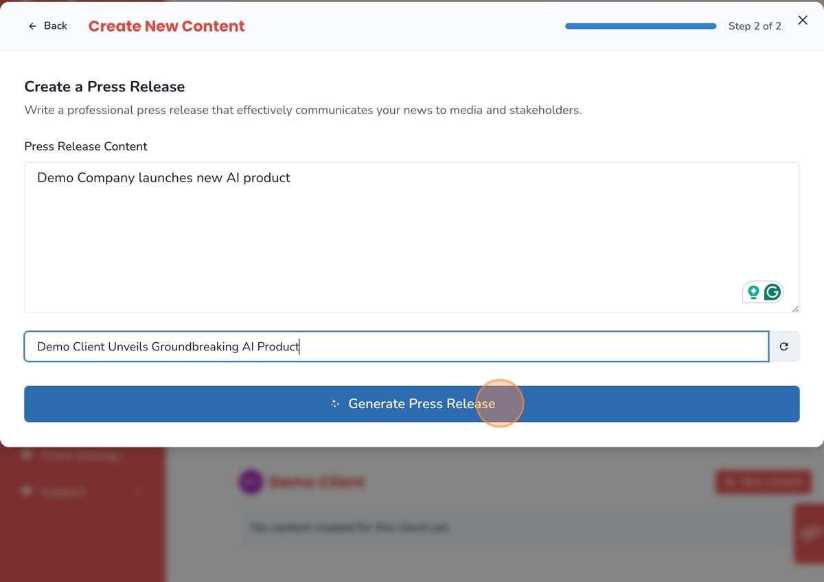This screenshot has width=824, height=582.
Task: Click the Grammarly icon in the content area
Action: click(x=773, y=291)
